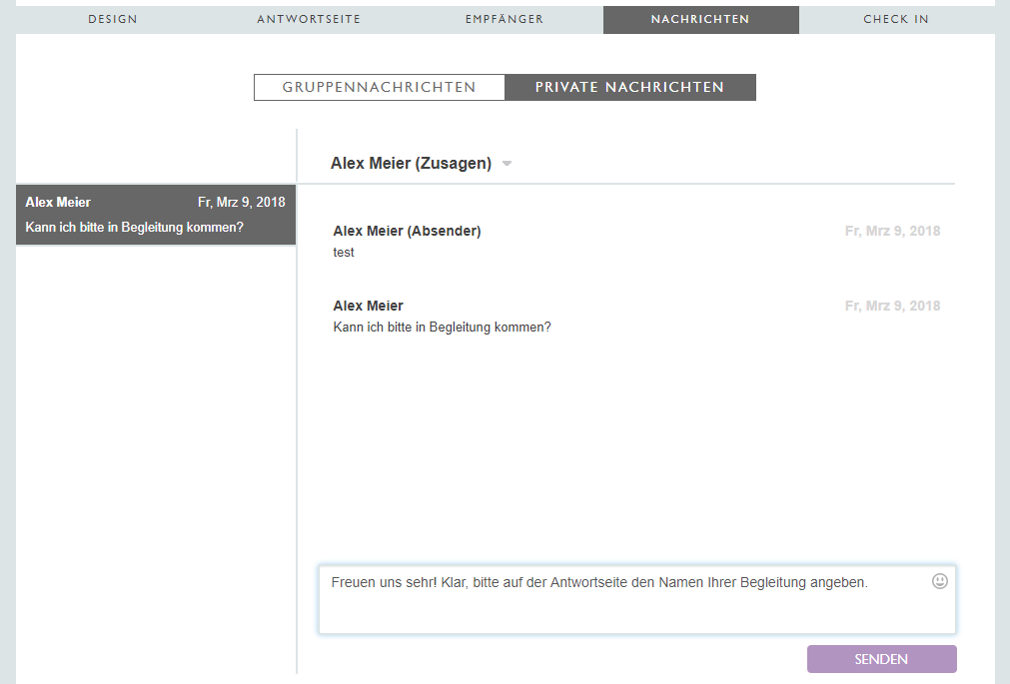Open the emoji picker smiley icon
Image resolution: width=1010 pixels, height=684 pixels.
click(x=939, y=581)
